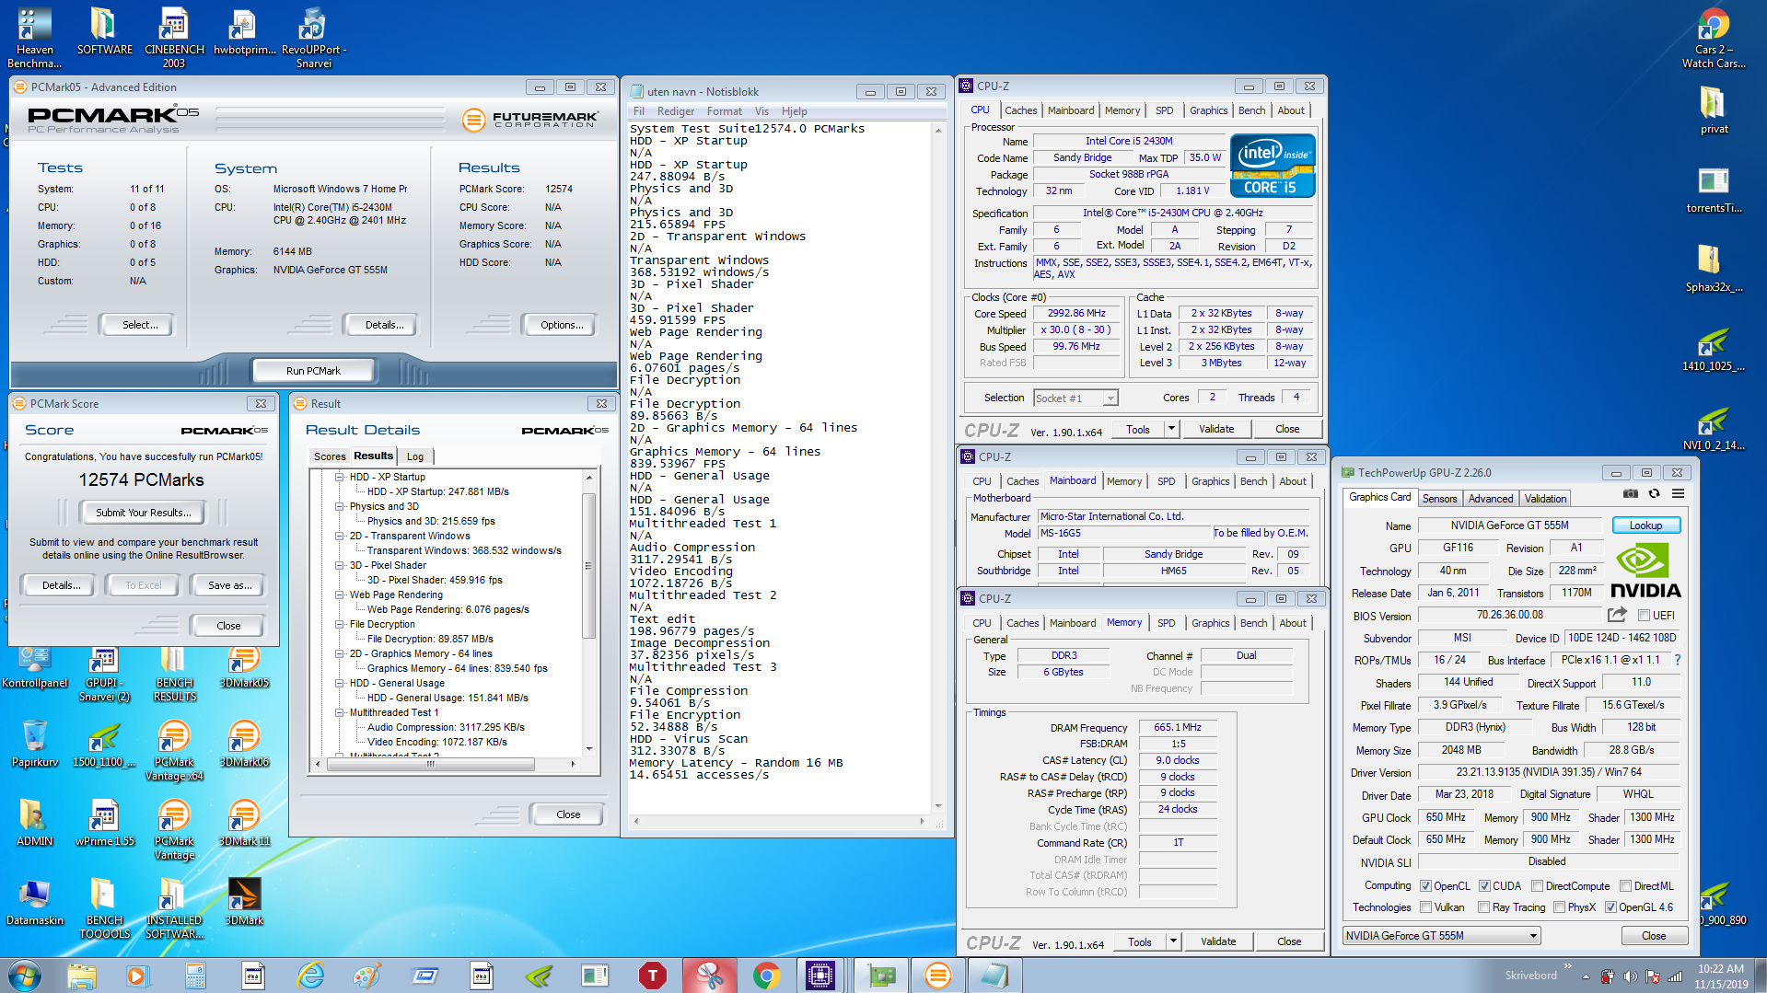1767x993 pixels.
Task: Collapse the Physics and 3D tree node
Action: pyautogui.click(x=340, y=506)
